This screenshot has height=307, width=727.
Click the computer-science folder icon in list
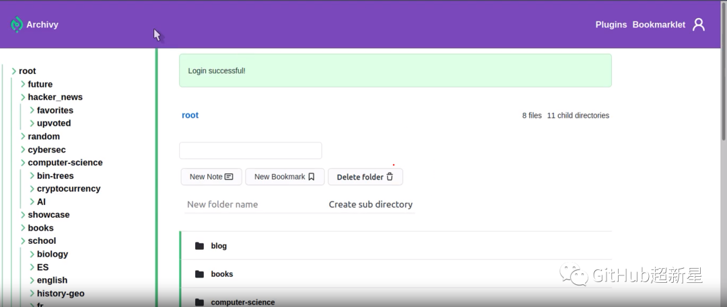tap(199, 302)
